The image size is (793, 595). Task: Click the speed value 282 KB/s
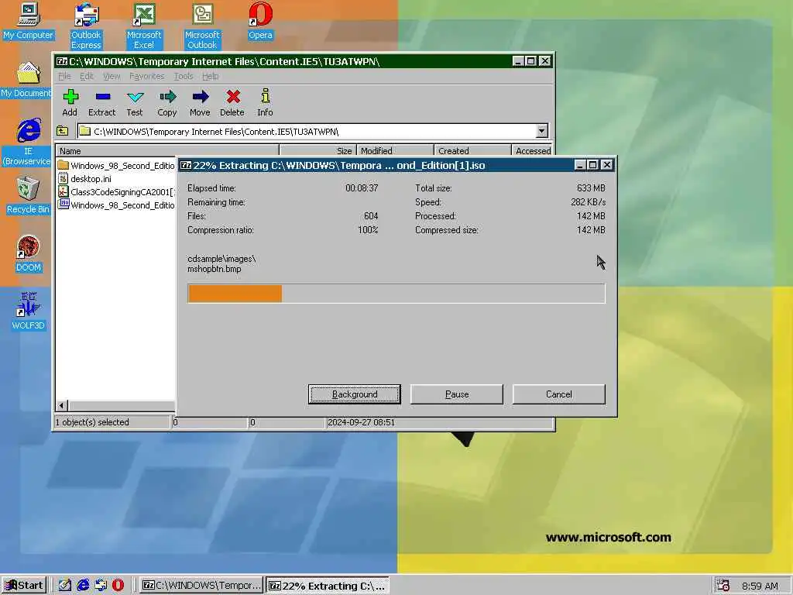tap(589, 202)
